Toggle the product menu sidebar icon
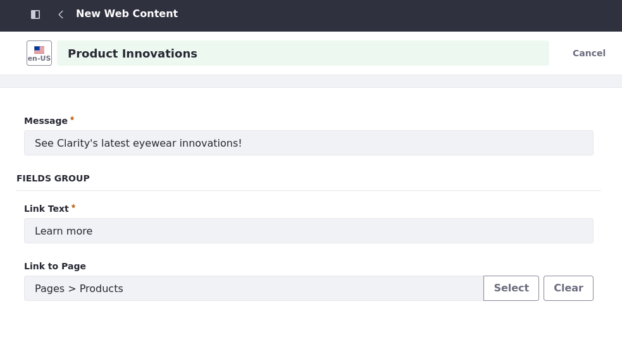 pyautogui.click(x=35, y=15)
